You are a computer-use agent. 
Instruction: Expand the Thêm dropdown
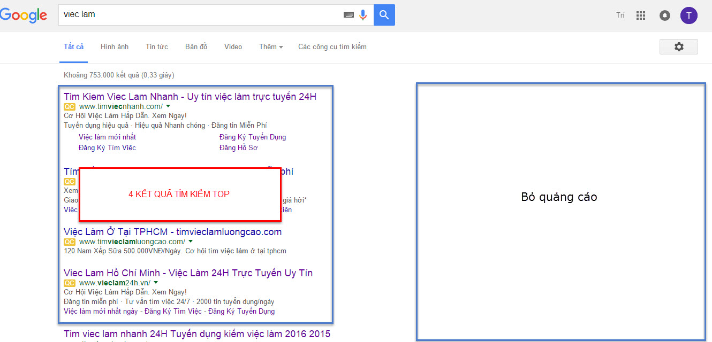click(x=270, y=46)
